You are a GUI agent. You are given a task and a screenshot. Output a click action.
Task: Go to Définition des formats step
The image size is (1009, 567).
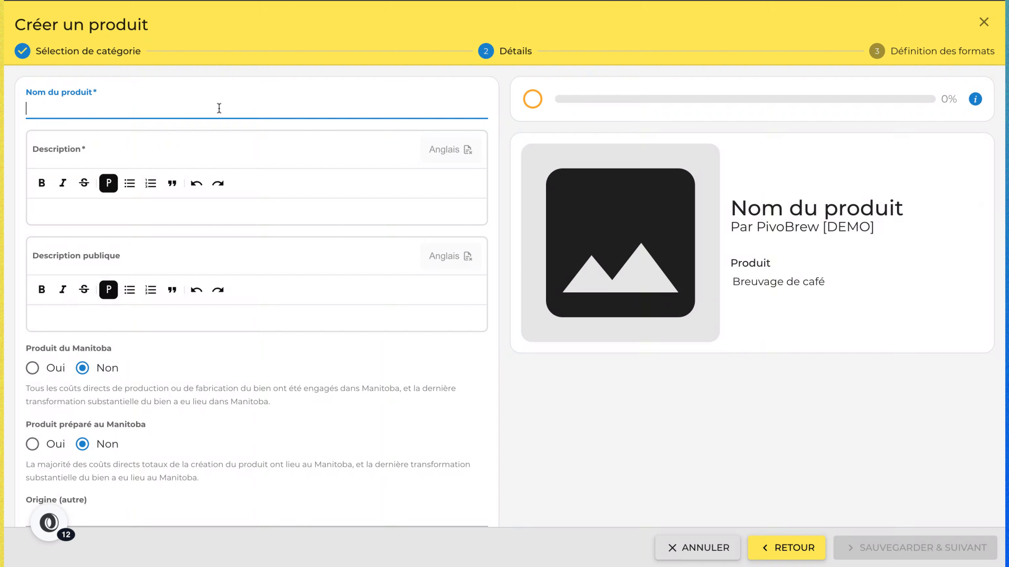[932, 51]
